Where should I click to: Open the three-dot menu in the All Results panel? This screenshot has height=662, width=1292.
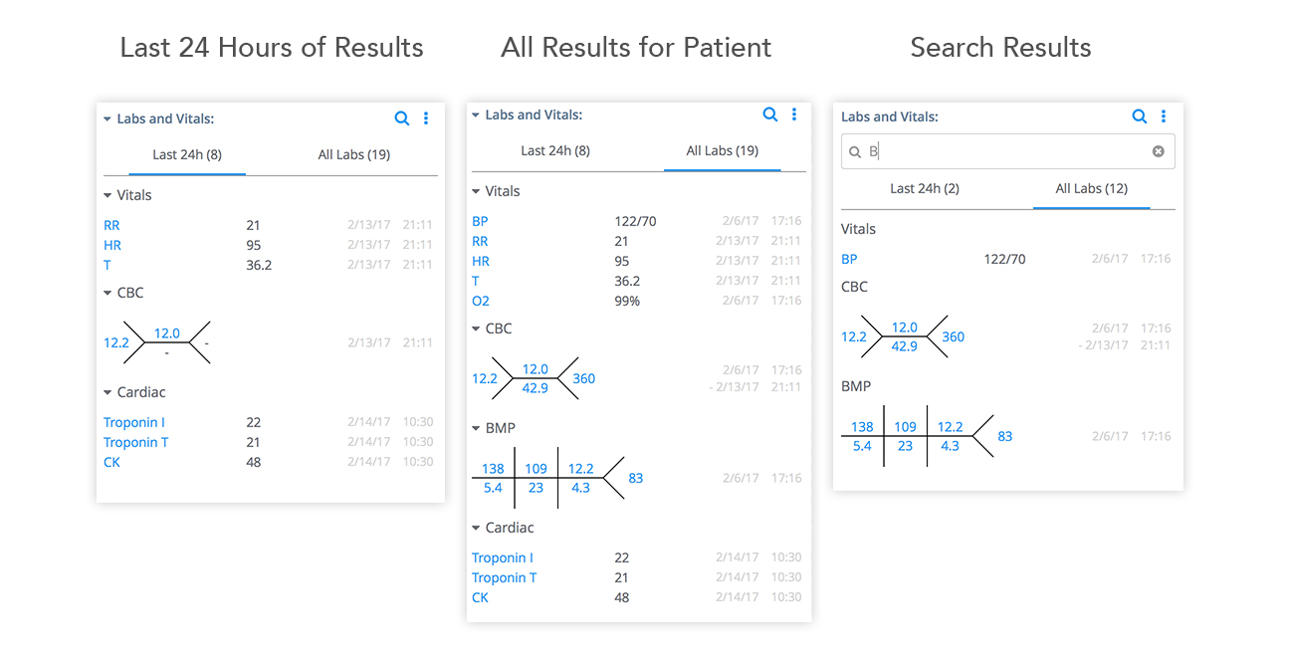click(794, 114)
